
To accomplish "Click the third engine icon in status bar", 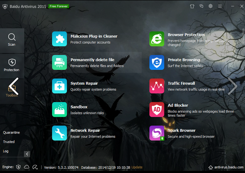I will (x=35, y=167).
